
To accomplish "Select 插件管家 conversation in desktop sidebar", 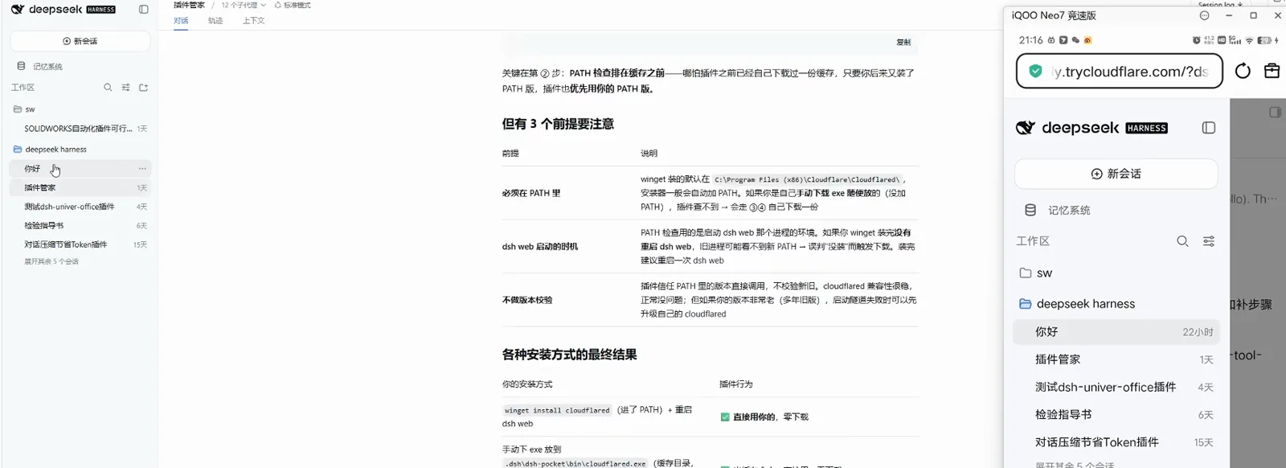I will pyautogui.click(x=80, y=187).
